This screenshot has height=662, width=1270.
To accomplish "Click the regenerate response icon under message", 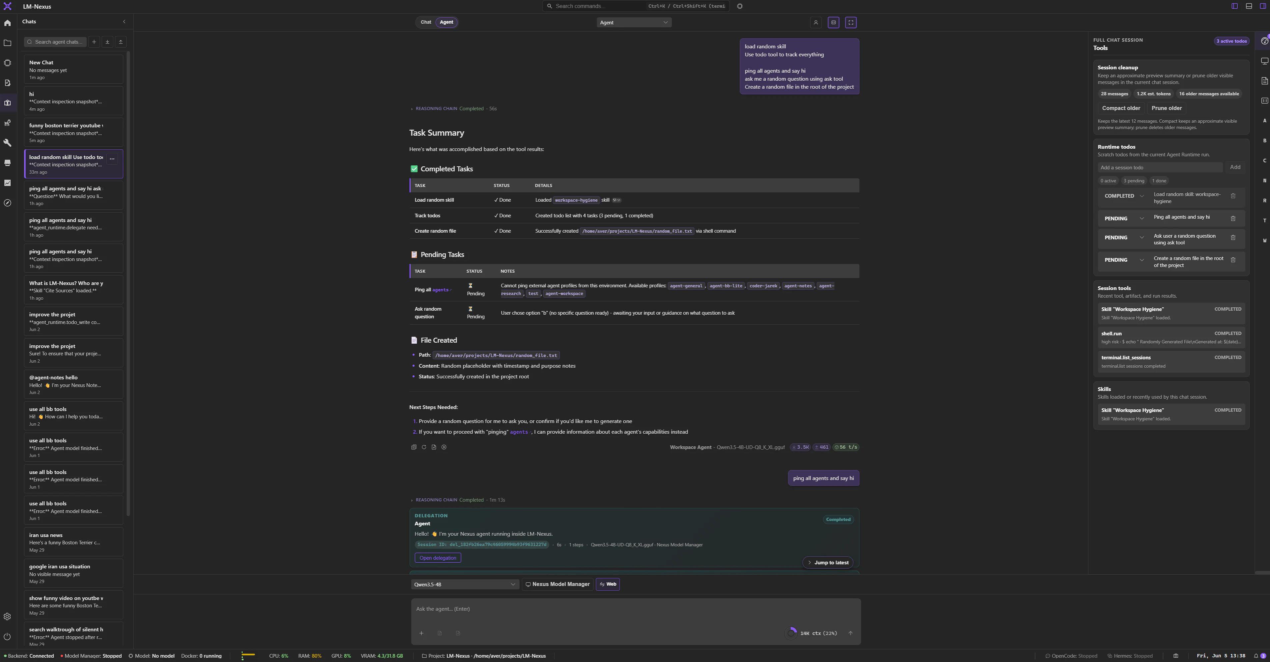I will tap(424, 447).
